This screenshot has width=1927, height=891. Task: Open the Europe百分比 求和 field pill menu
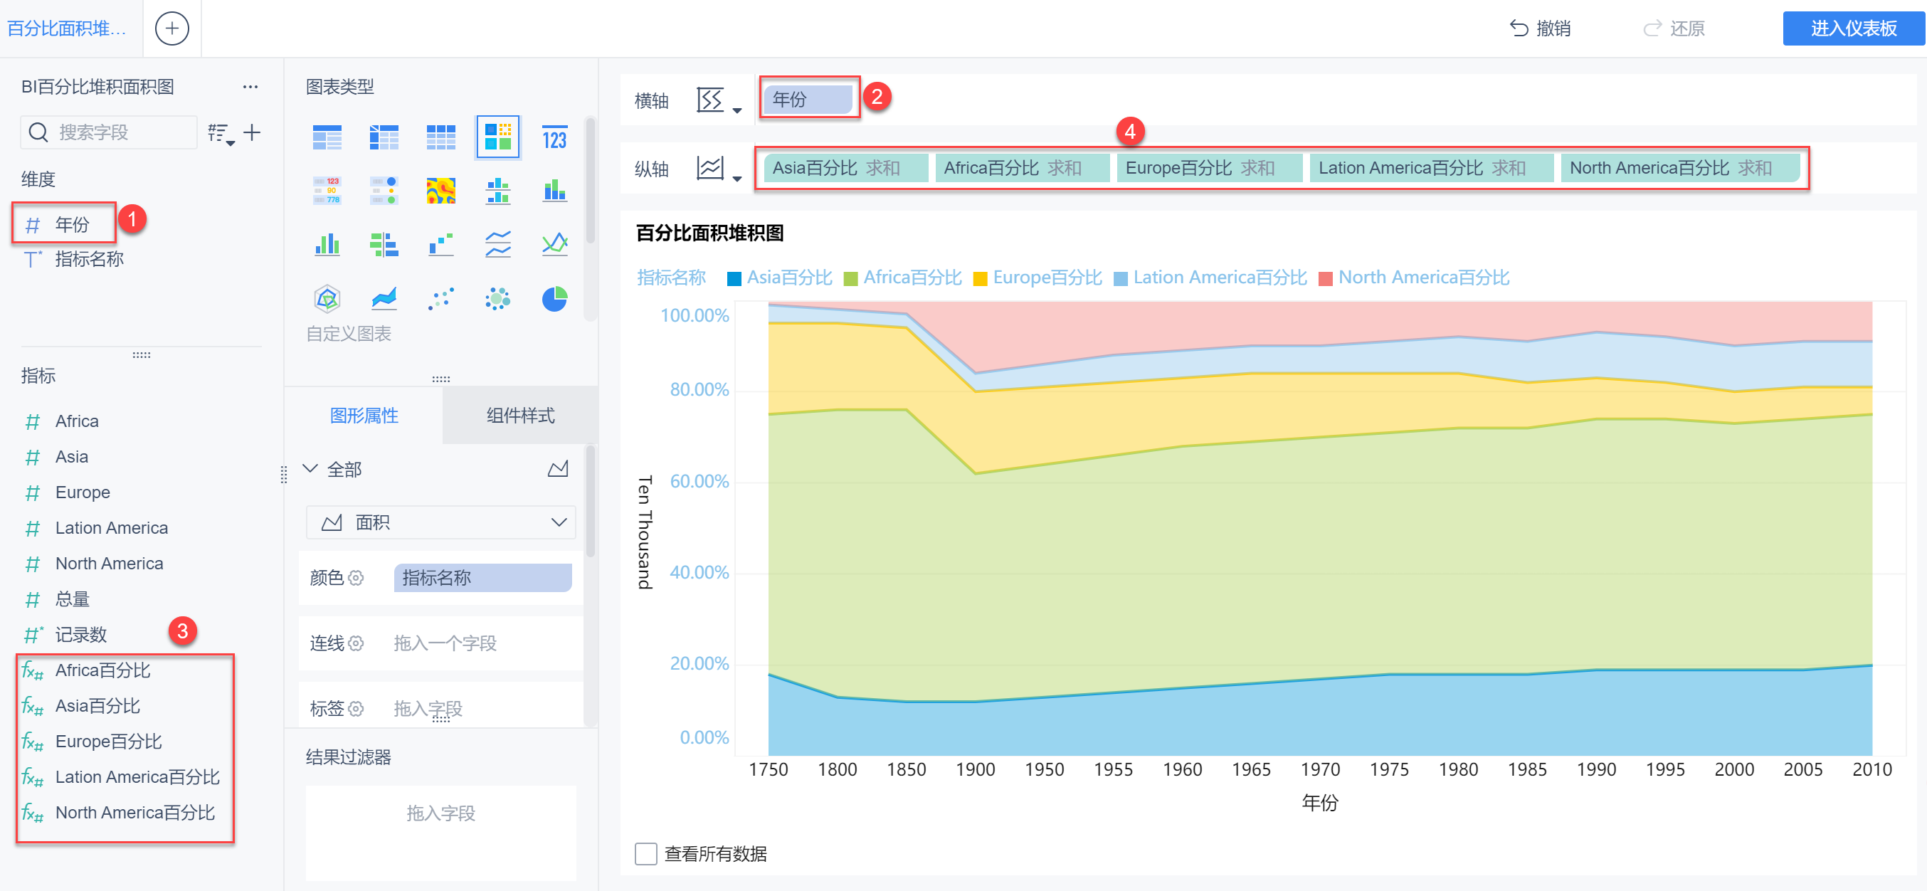tap(1208, 167)
